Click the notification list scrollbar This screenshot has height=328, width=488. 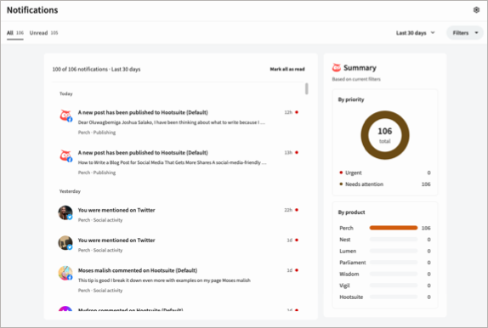pyautogui.click(x=307, y=88)
